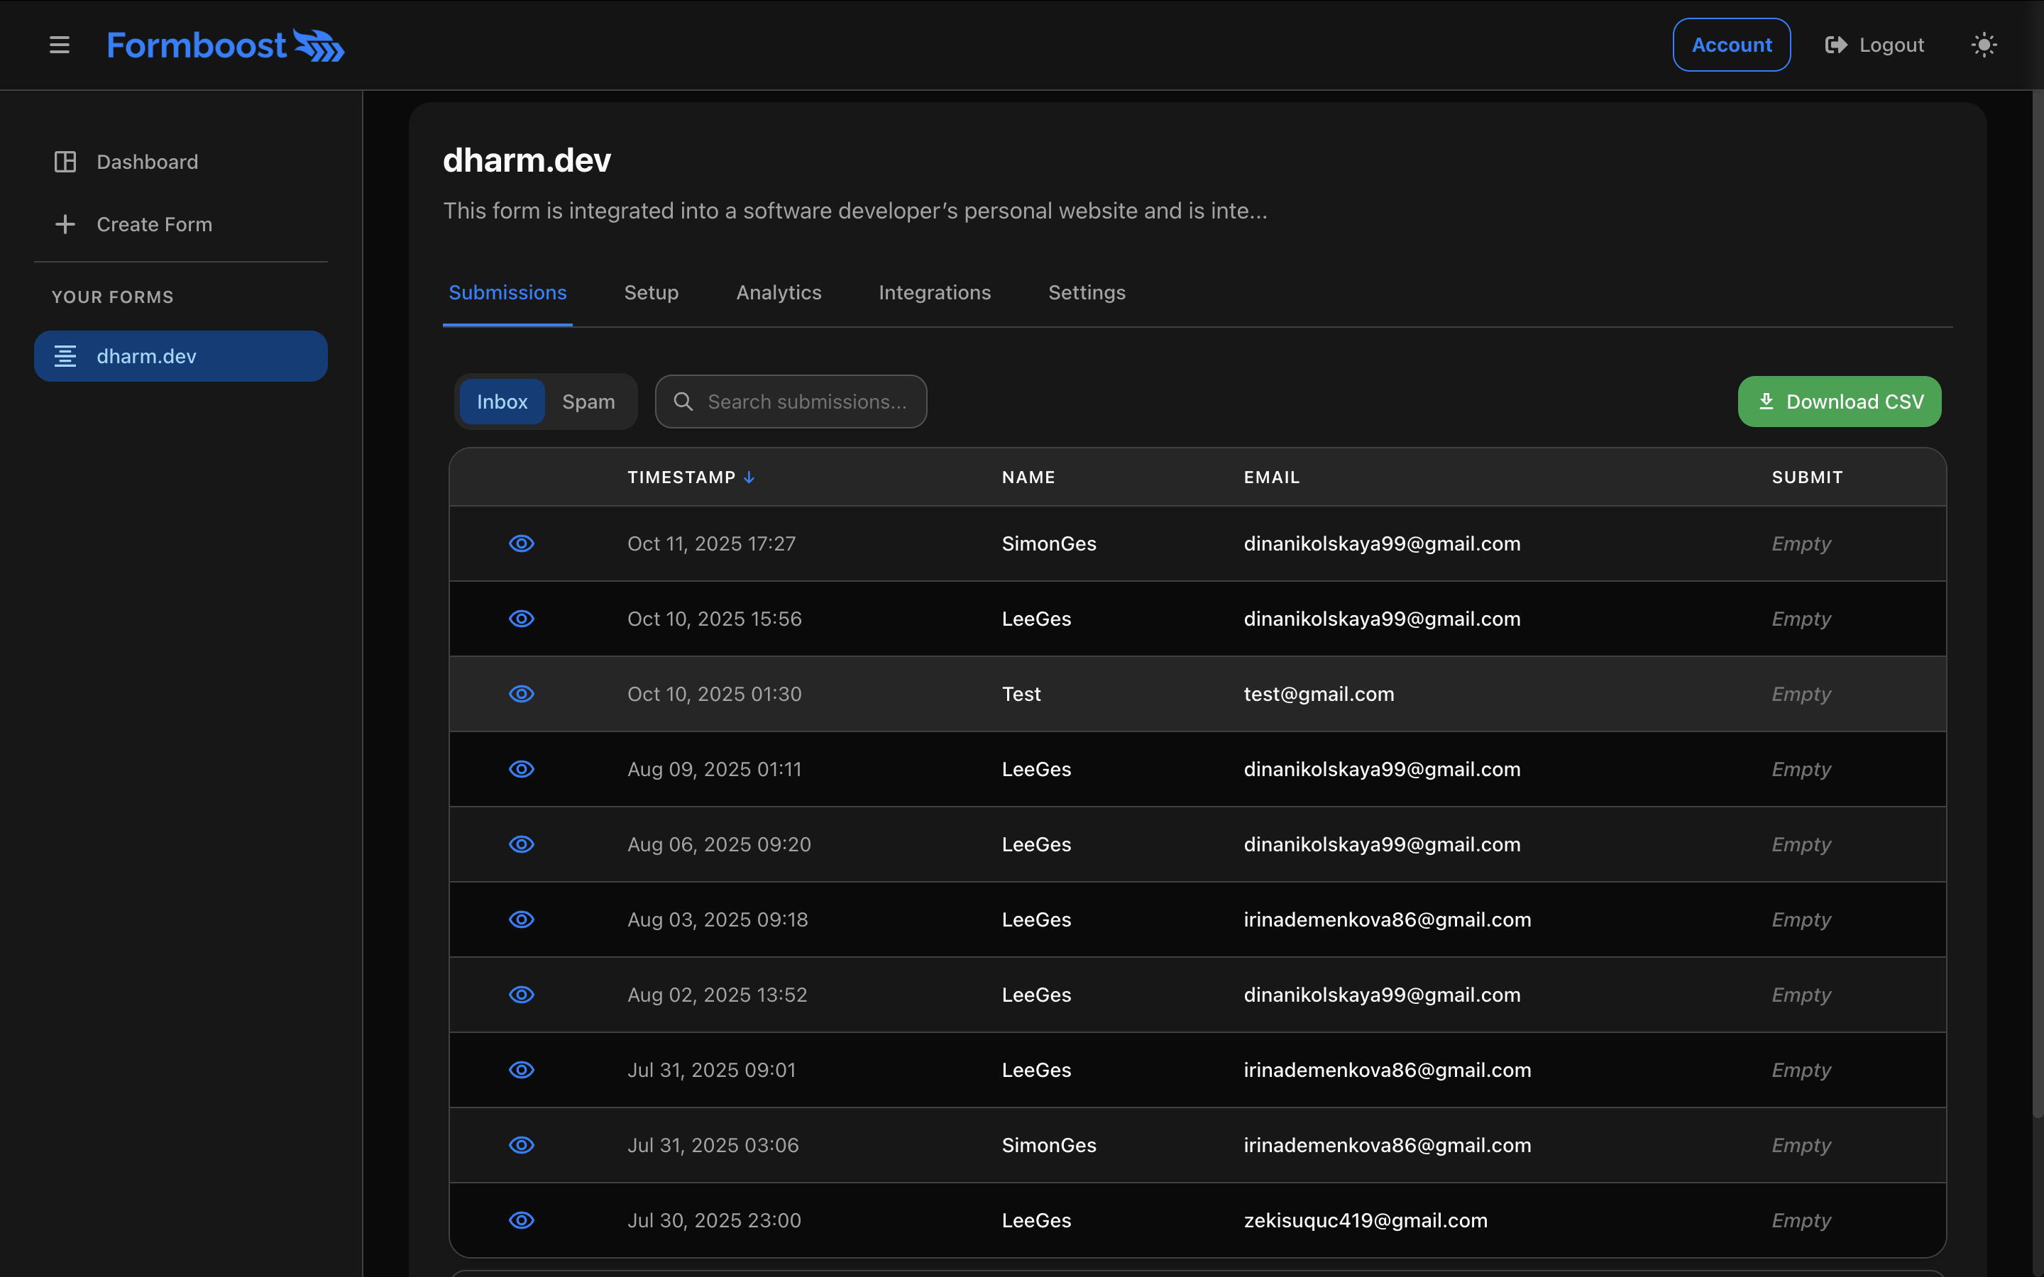The width and height of the screenshot is (2044, 1277).
Task: Open the Account page
Action: pos(1730,45)
